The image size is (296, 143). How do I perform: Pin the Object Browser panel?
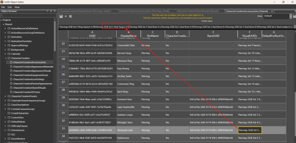51,11
